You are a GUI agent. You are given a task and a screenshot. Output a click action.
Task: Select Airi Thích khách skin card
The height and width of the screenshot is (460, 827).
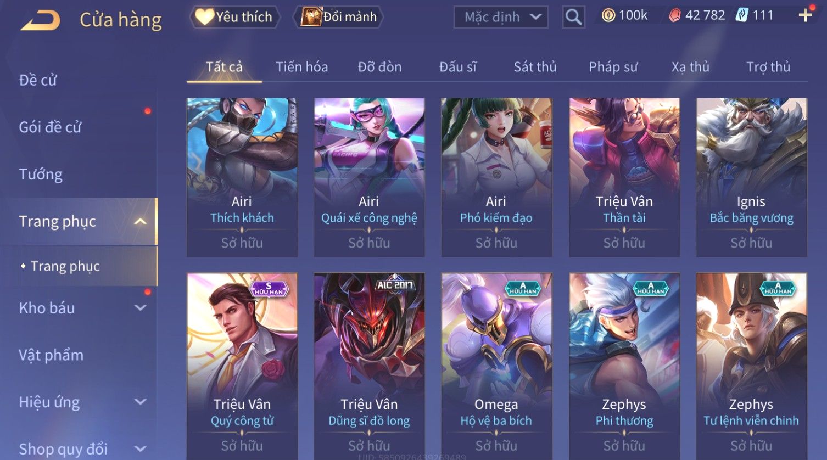[x=242, y=177]
